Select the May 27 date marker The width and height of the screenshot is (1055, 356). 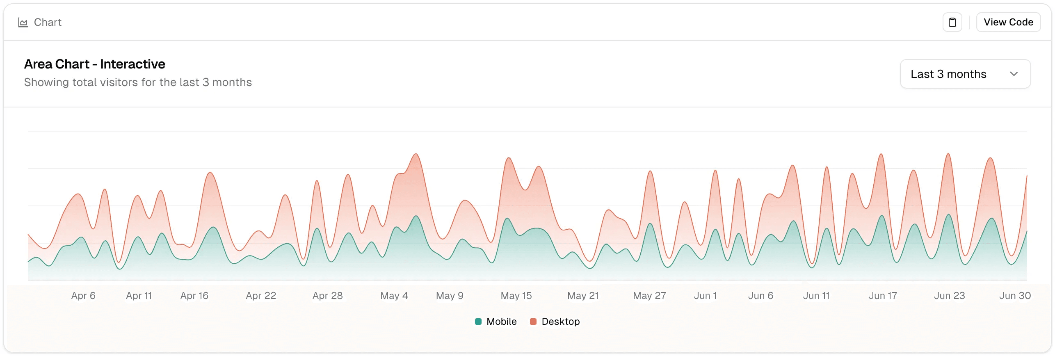(x=649, y=296)
